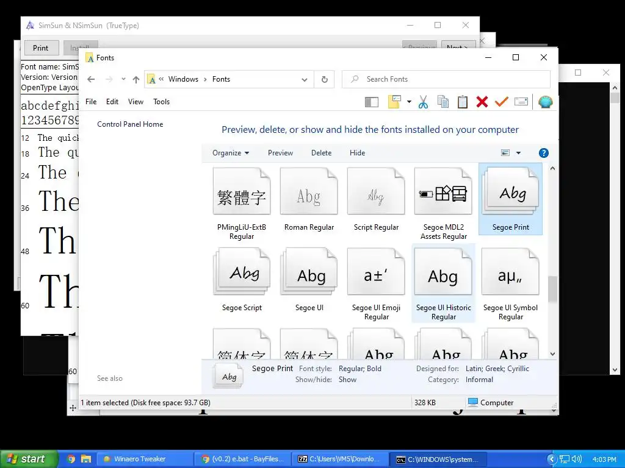Click the font list scroll up arrow
The height and width of the screenshot is (468, 625).
[x=552, y=168]
